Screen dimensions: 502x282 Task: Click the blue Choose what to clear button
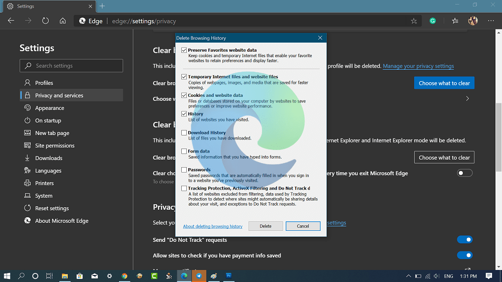click(x=444, y=83)
